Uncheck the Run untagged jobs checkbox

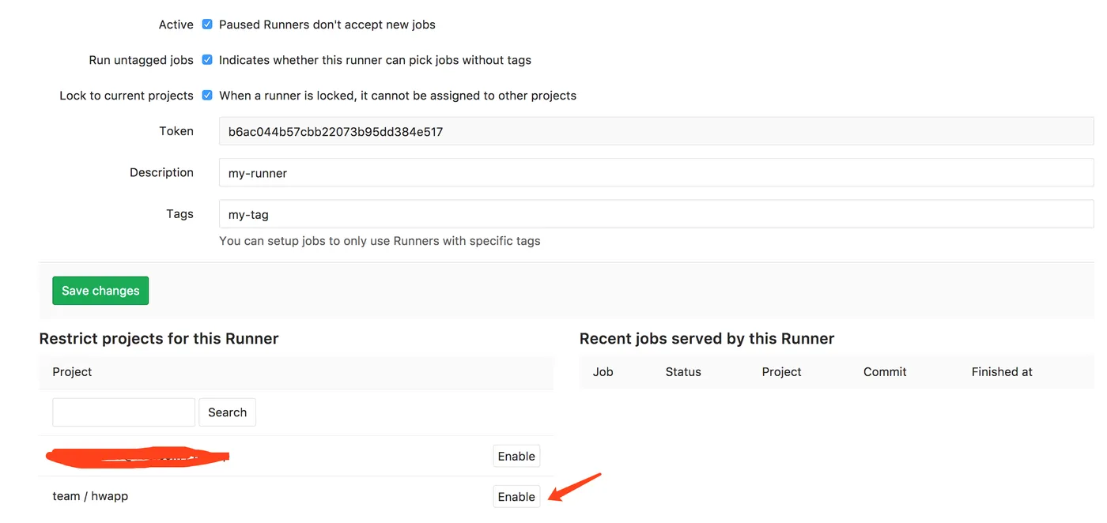coord(207,60)
